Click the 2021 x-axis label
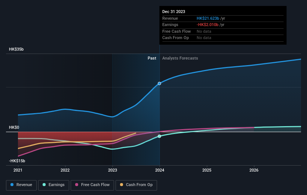This screenshot has height=195, width=307. pos(18,170)
